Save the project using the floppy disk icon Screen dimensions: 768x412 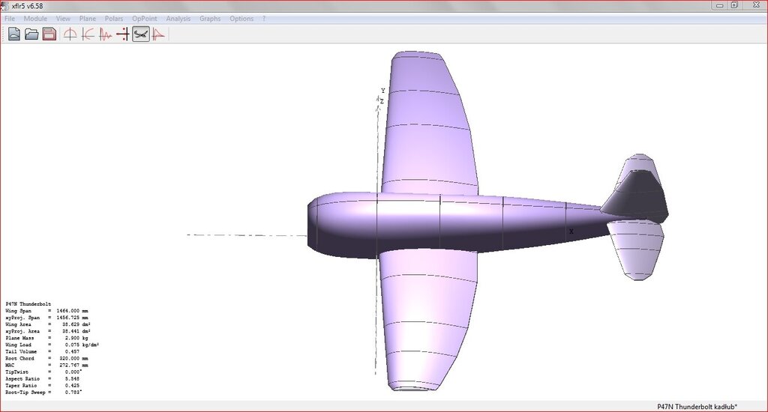point(49,34)
